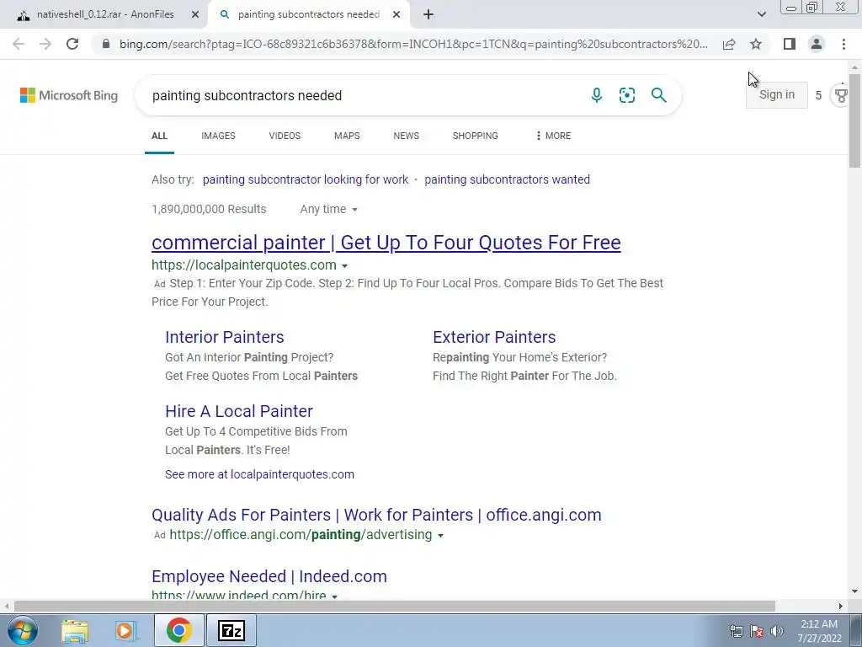Open 'painting subcontractors wanted' suggestion
Image resolution: width=862 pixels, height=647 pixels.
pyautogui.click(x=507, y=179)
